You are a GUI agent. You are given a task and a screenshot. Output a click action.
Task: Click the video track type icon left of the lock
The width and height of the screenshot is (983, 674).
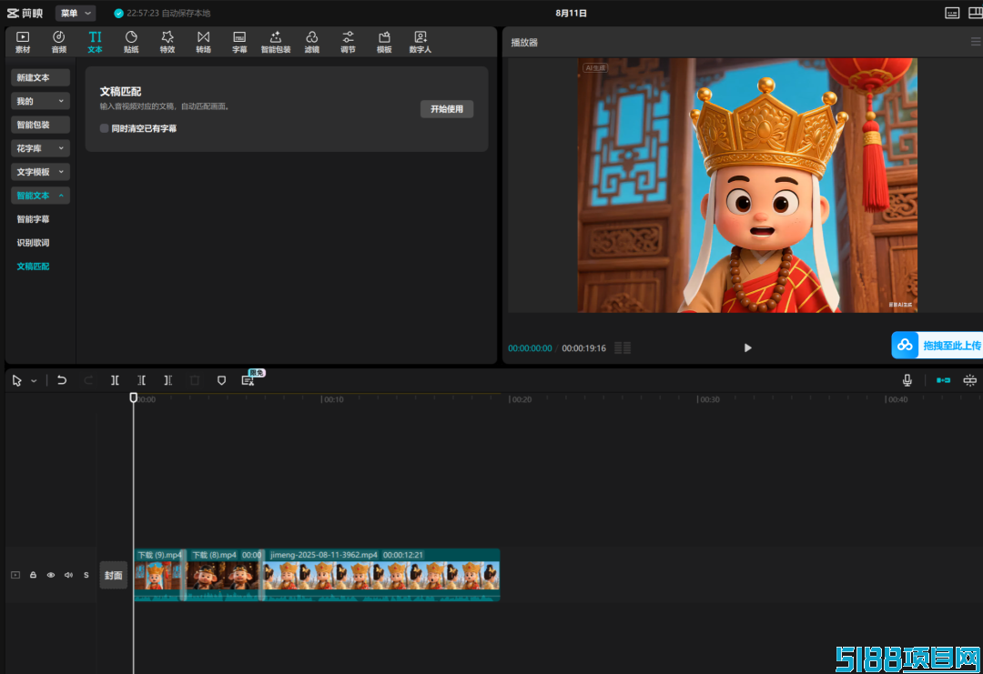[x=15, y=575]
